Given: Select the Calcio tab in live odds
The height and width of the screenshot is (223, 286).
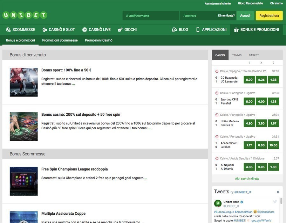Looking at the screenshot, I should (220, 55).
